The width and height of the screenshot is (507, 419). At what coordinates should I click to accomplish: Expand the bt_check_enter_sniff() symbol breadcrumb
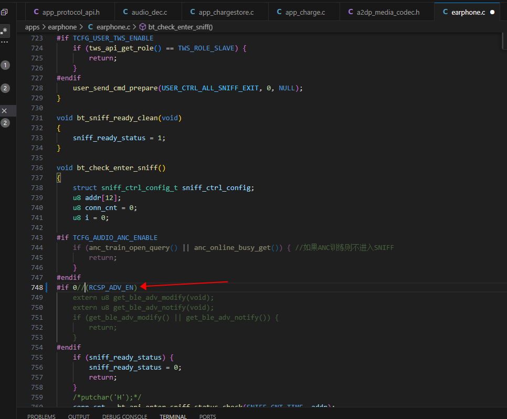coord(176,27)
